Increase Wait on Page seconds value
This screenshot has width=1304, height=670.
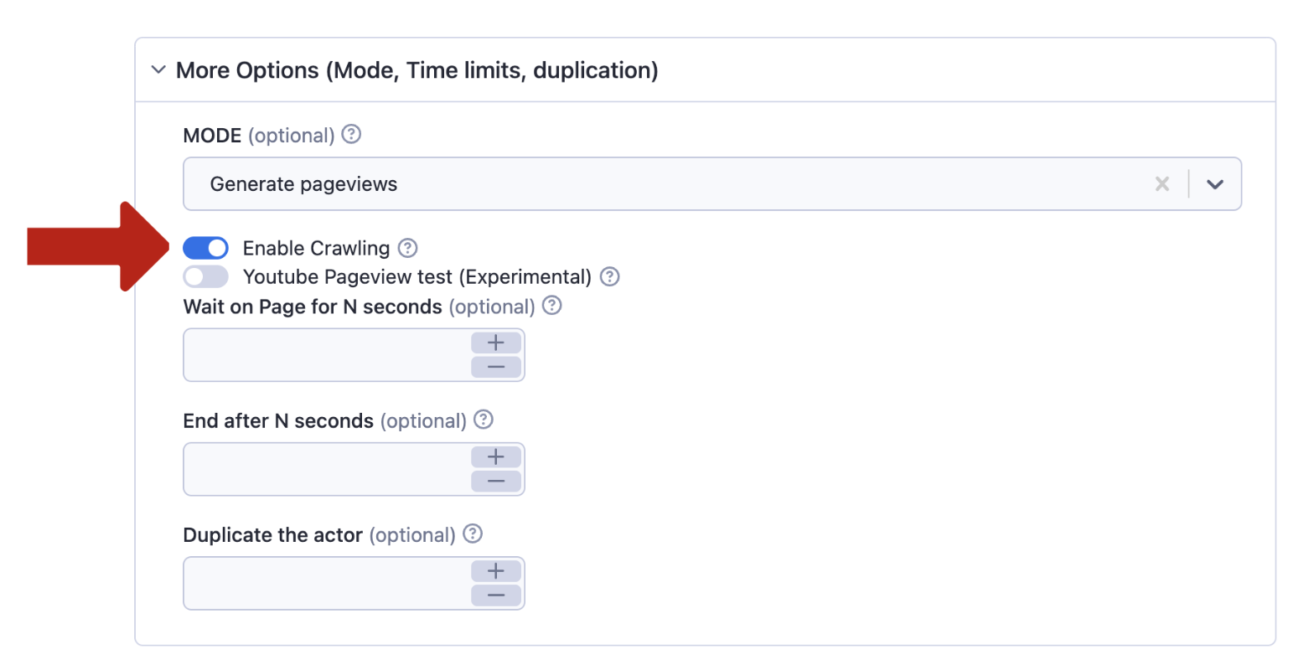(x=496, y=343)
